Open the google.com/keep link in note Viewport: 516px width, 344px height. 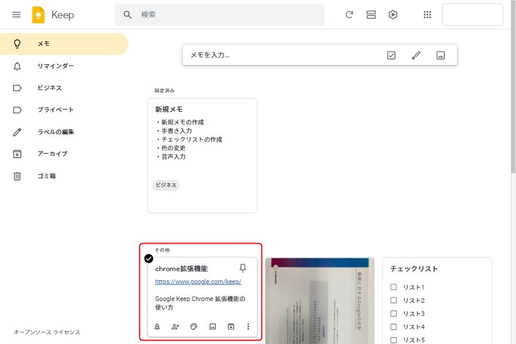(x=198, y=282)
